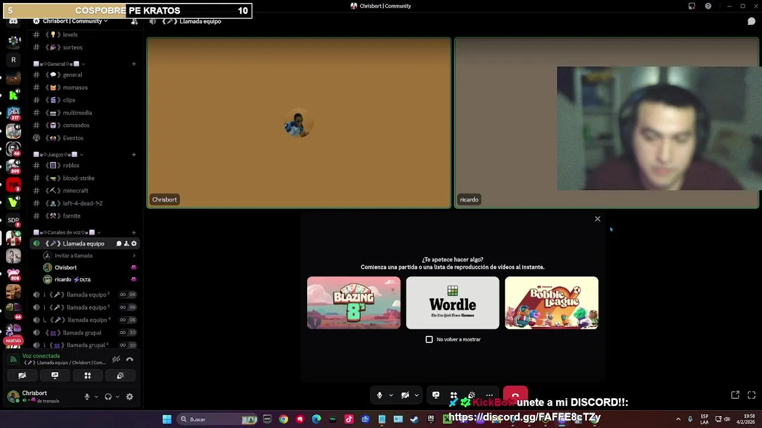Focus the ricardo video tile
Screen dimensions: 762x428
(x=607, y=123)
